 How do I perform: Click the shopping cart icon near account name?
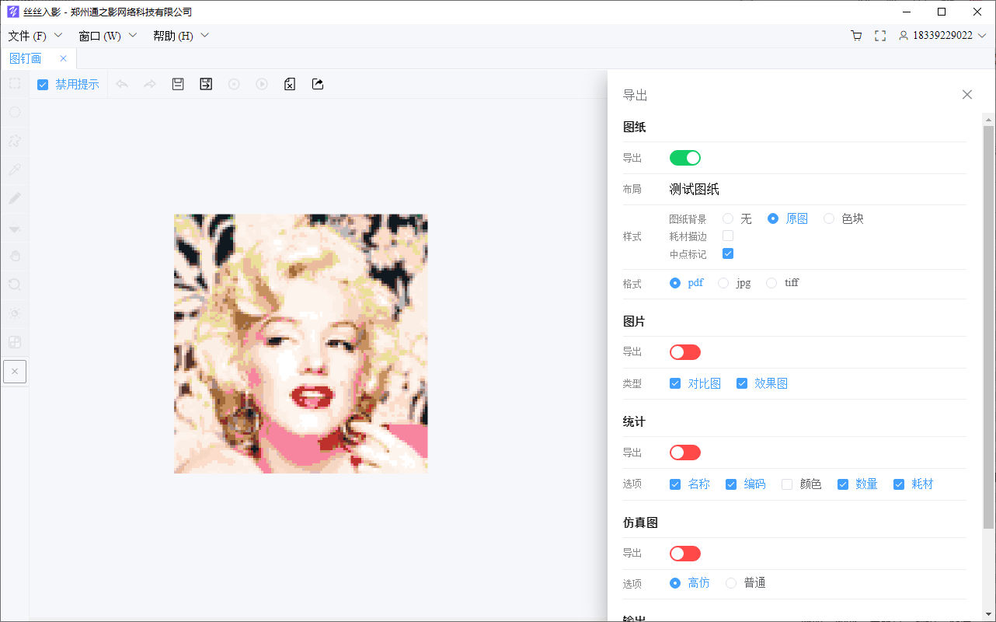coord(855,35)
